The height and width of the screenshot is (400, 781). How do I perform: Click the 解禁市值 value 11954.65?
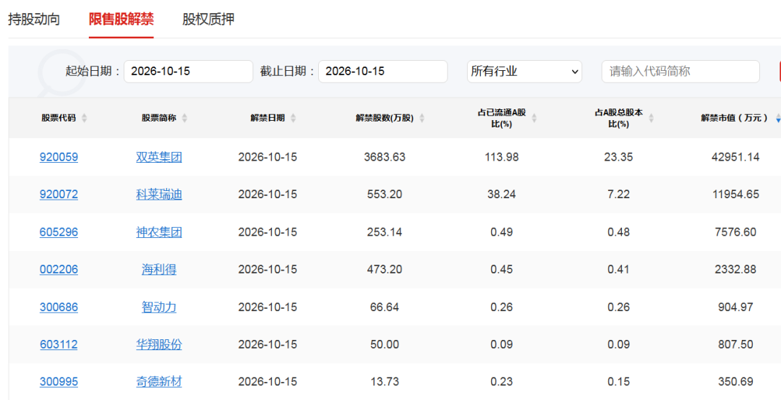click(x=735, y=195)
